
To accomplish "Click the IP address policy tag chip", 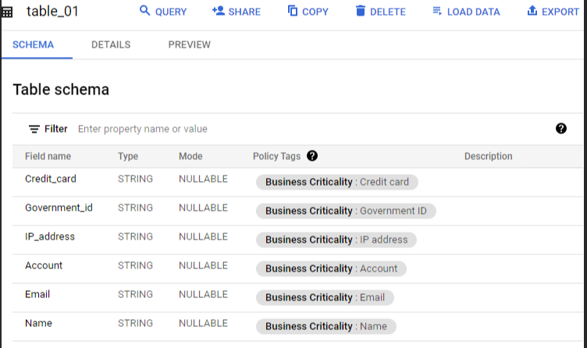I will click(x=336, y=240).
